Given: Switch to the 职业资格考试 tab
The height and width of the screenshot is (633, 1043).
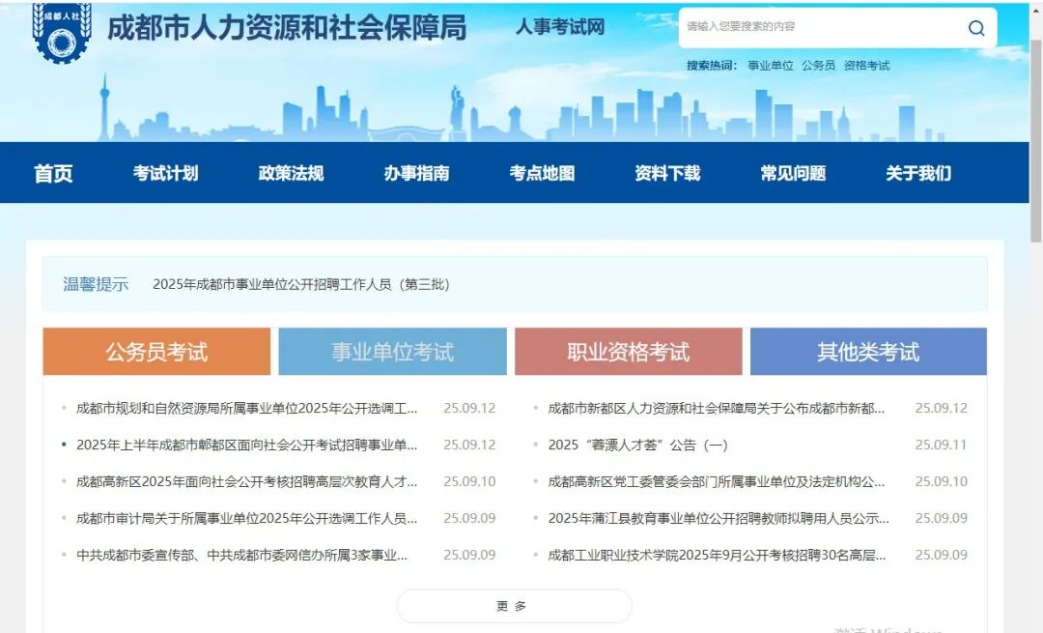Looking at the screenshot, I should [x=626, y=352].
